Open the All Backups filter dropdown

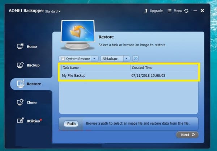tap(115, 59)
